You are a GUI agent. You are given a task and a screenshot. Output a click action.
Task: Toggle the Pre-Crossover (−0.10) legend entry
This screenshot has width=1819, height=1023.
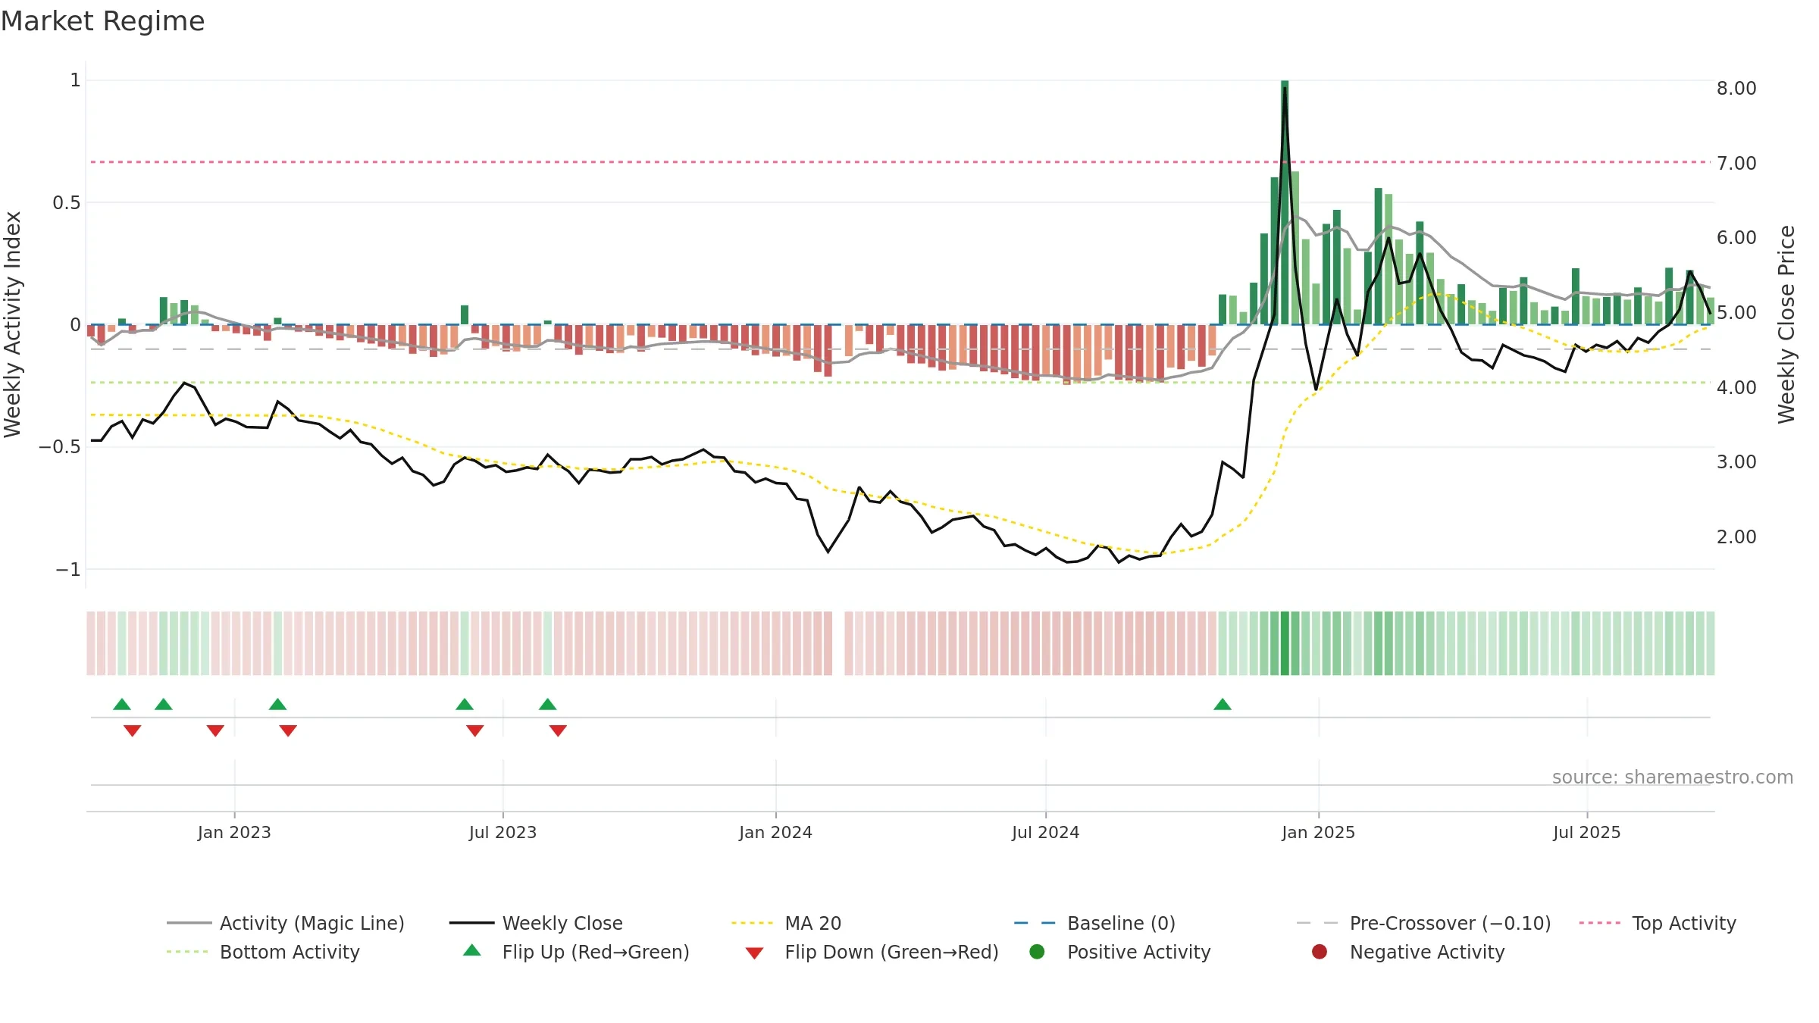click(1423, 923)
